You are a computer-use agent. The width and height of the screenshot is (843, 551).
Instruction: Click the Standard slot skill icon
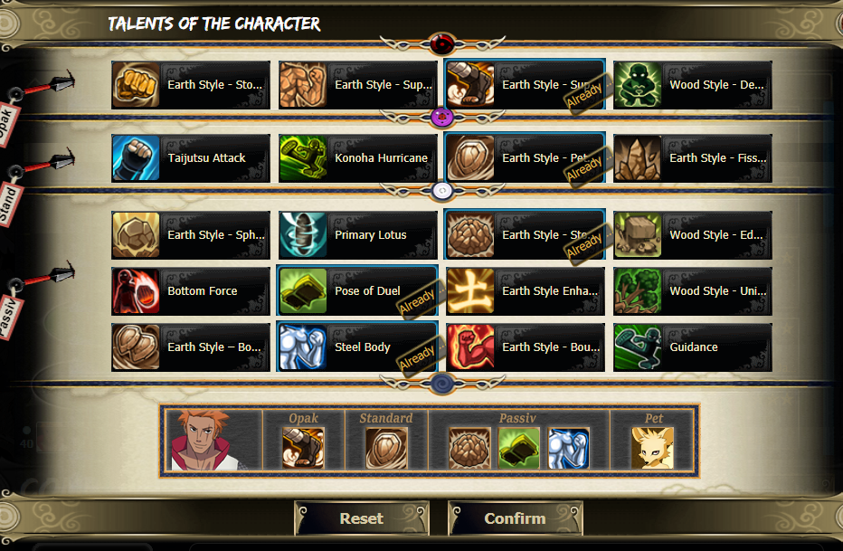click(386, 448)
